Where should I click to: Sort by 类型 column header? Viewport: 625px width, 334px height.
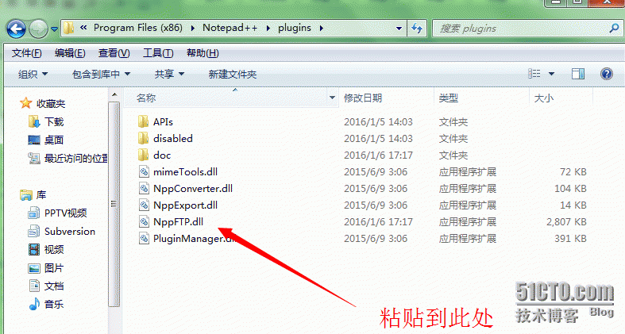click(x=449, y=98)
